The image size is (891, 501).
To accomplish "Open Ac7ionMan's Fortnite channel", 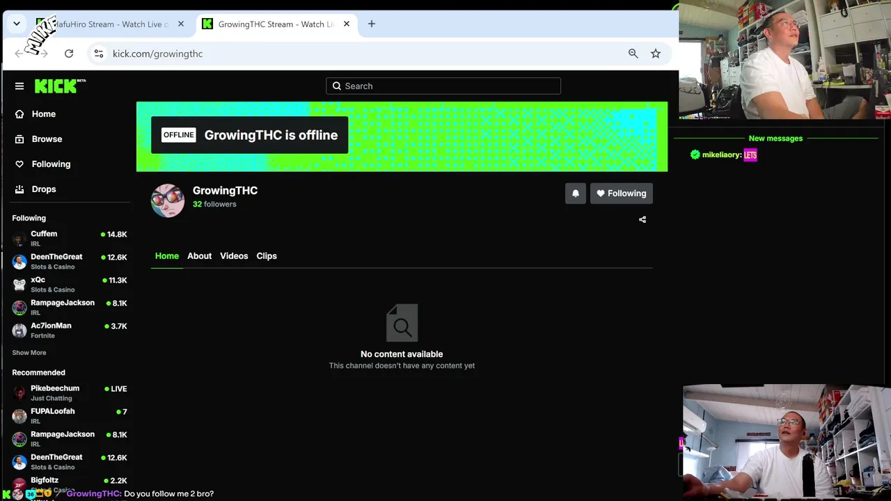I will pyautogui.click(x=70, y=330).
